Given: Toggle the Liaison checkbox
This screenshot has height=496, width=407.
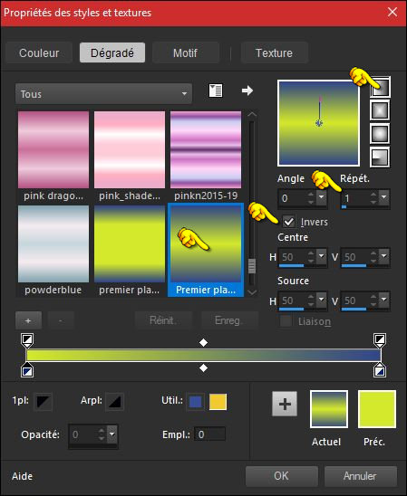Looking at the screenshot, I should tap(286, 321).
